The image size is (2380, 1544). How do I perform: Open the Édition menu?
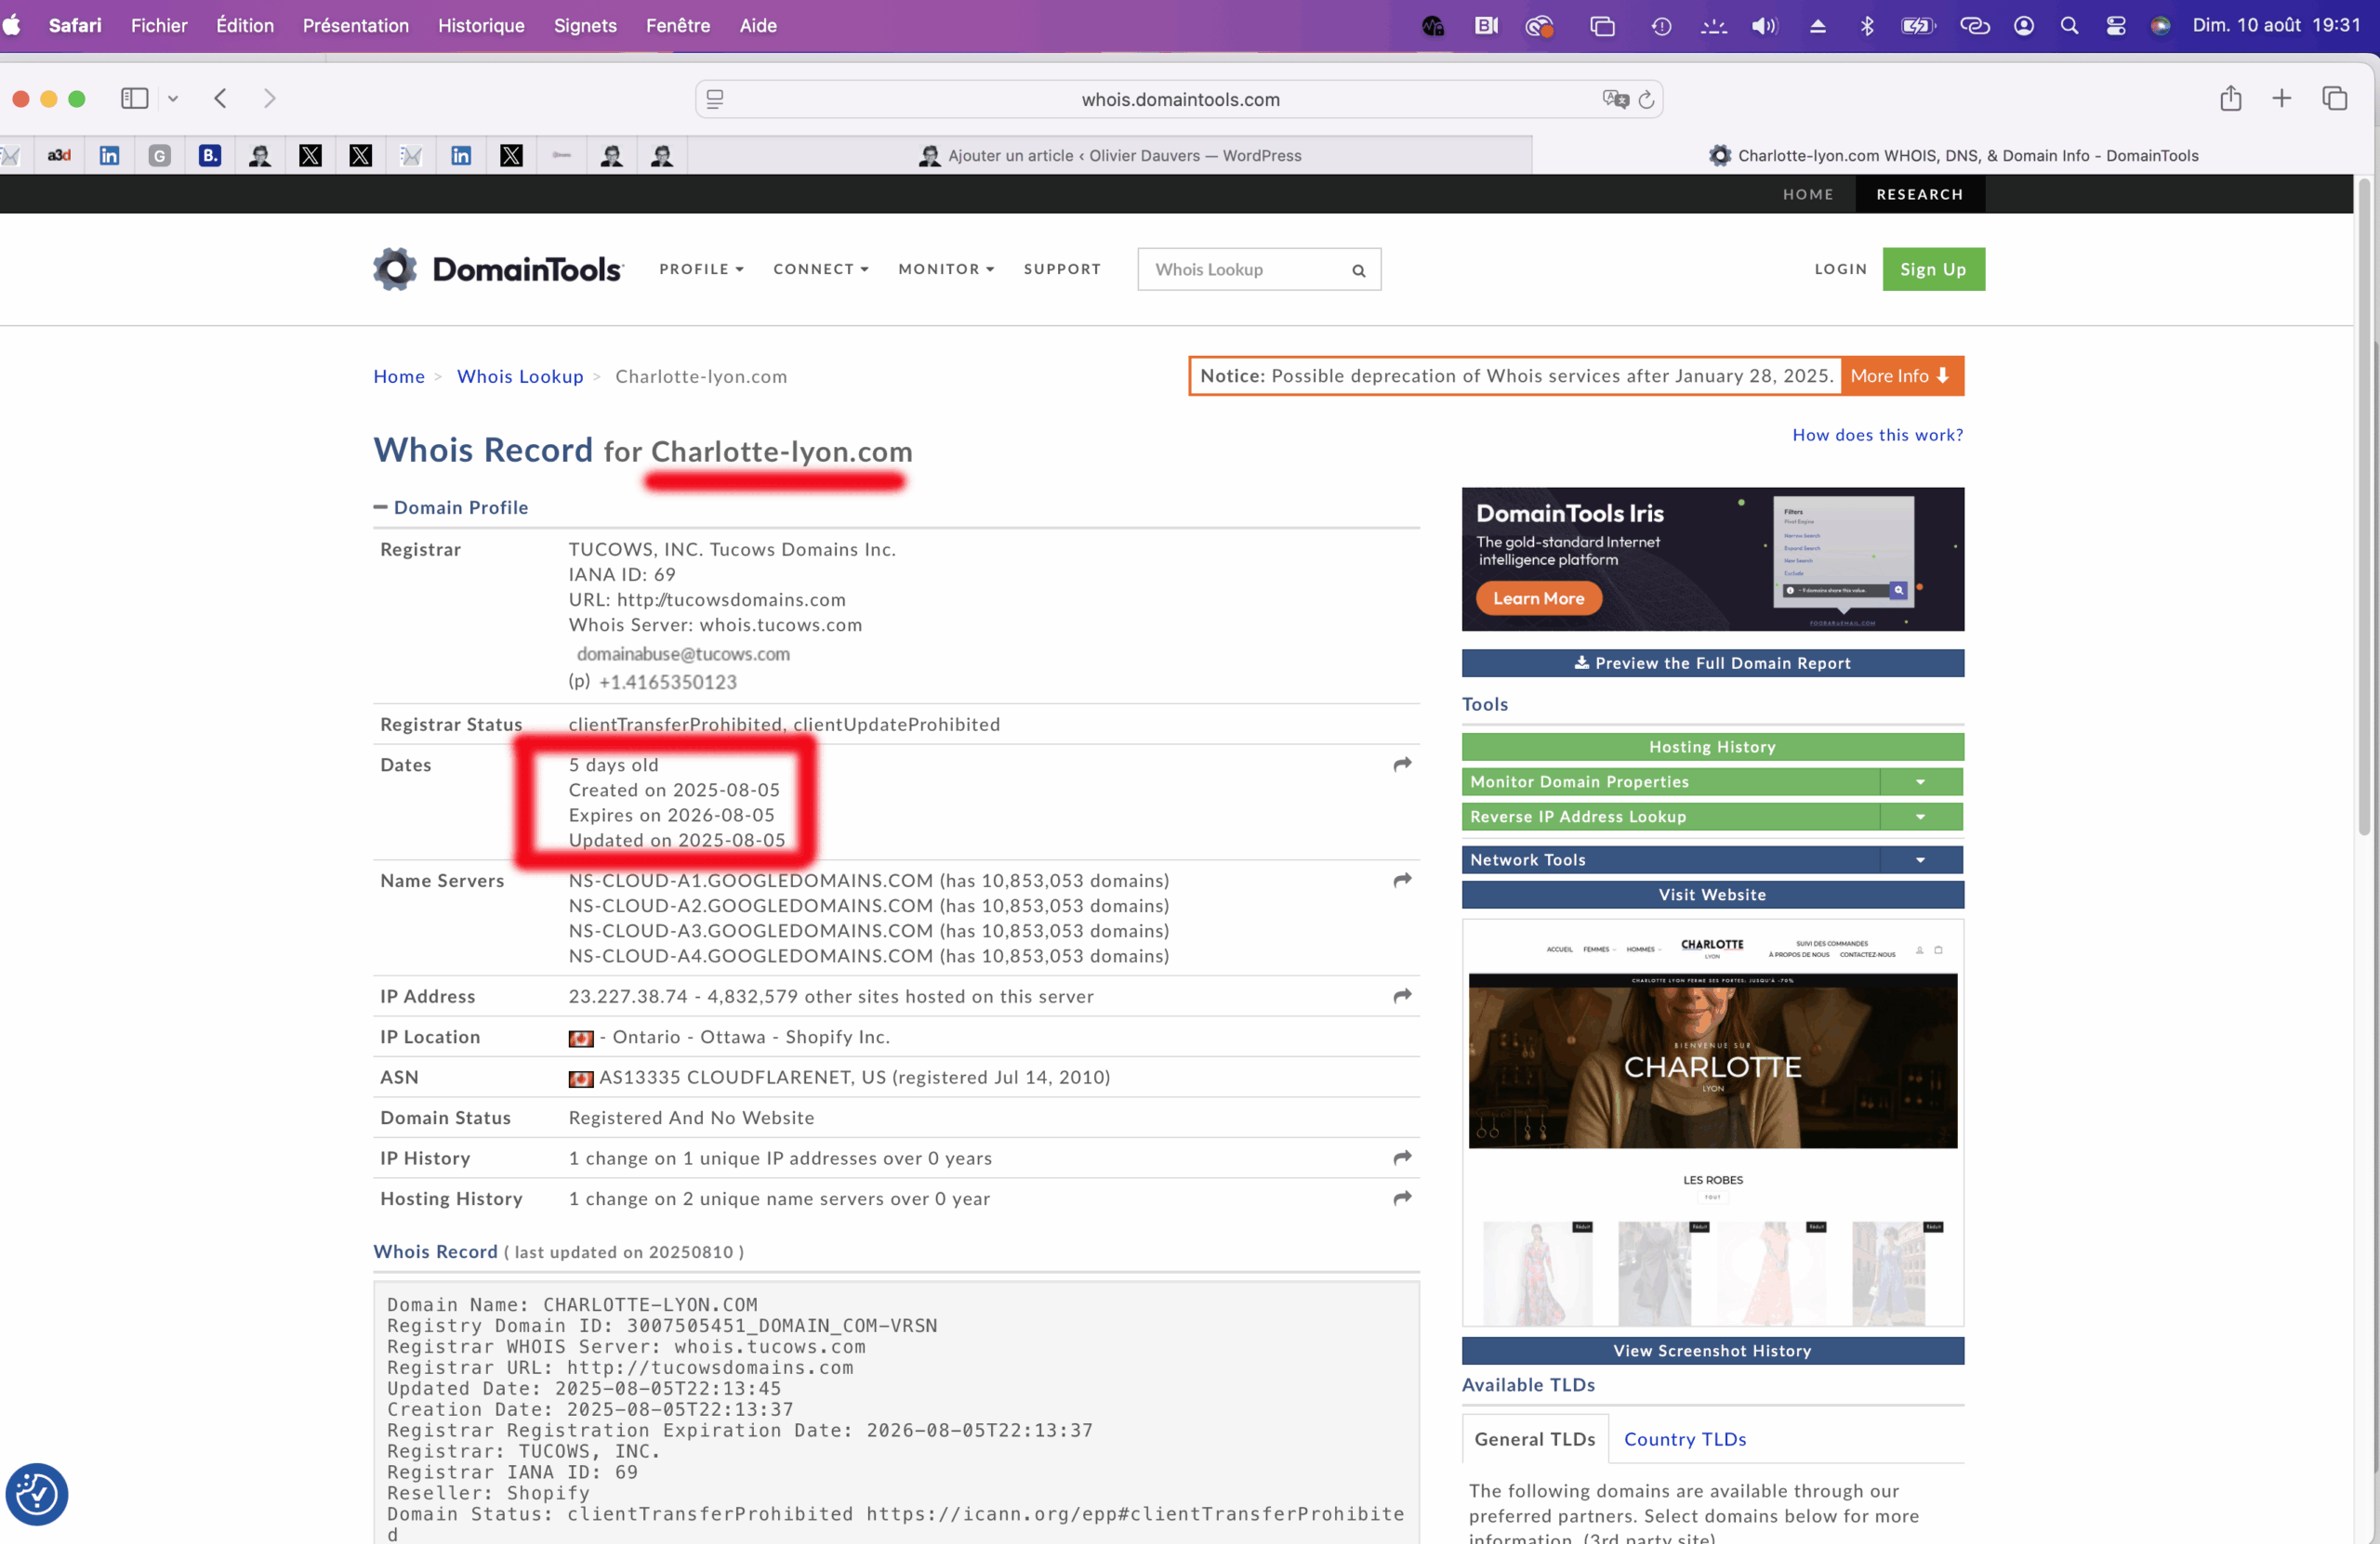(x=245, y=26)
